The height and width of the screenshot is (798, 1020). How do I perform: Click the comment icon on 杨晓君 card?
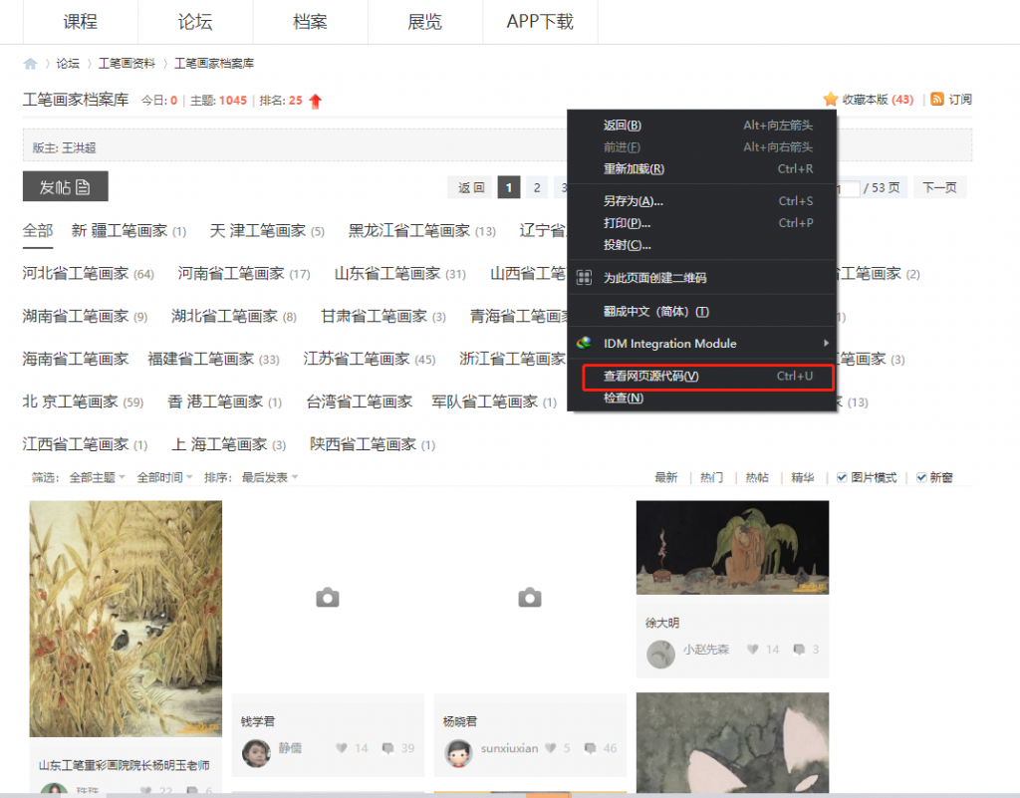[x=590, y=748]
